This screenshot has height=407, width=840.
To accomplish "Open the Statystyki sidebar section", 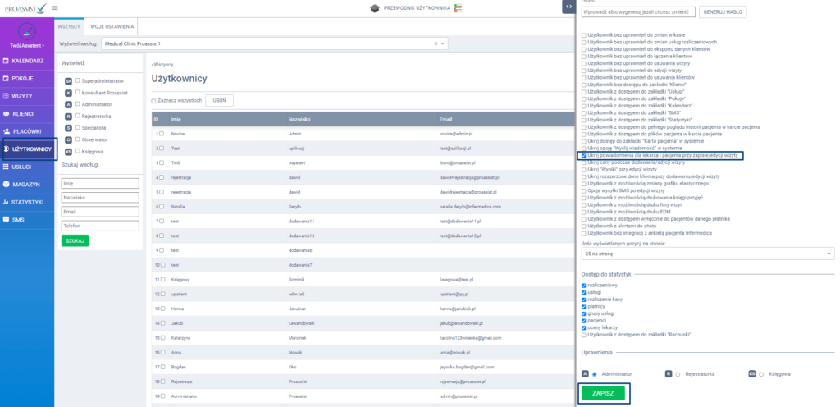I will click(27, 202).
